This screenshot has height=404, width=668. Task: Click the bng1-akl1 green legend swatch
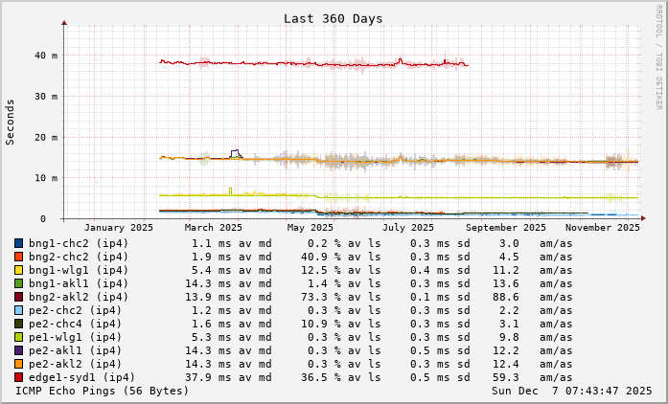point(18,284)
